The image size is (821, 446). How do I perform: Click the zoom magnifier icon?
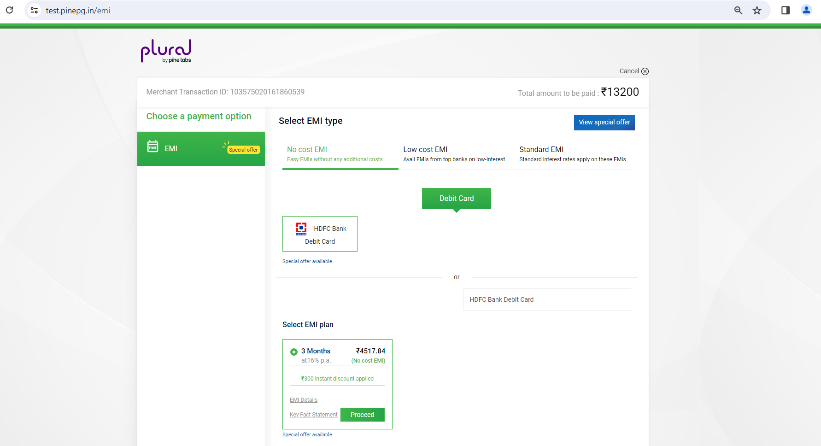738,10
